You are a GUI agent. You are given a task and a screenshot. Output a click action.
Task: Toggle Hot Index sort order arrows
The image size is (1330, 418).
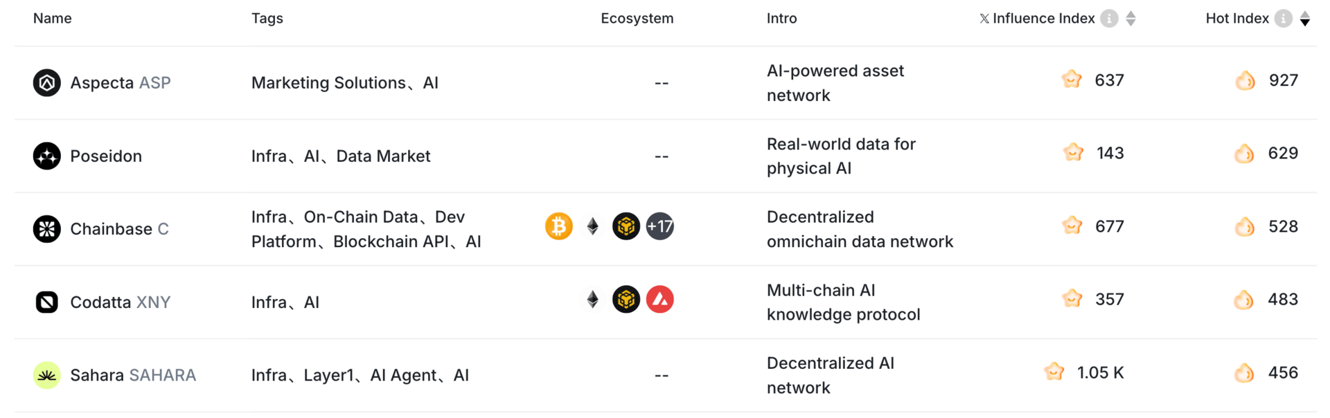(1305, 19)
